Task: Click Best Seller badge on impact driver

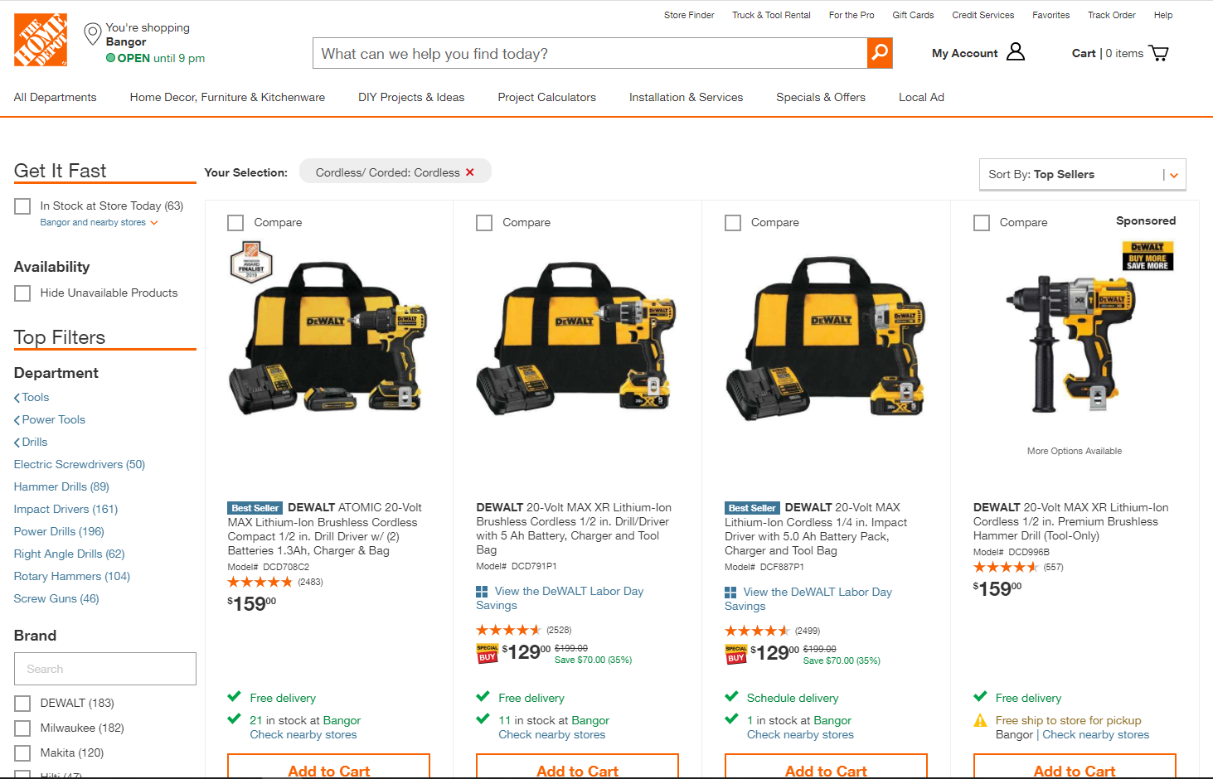Action: pos(752,508)
